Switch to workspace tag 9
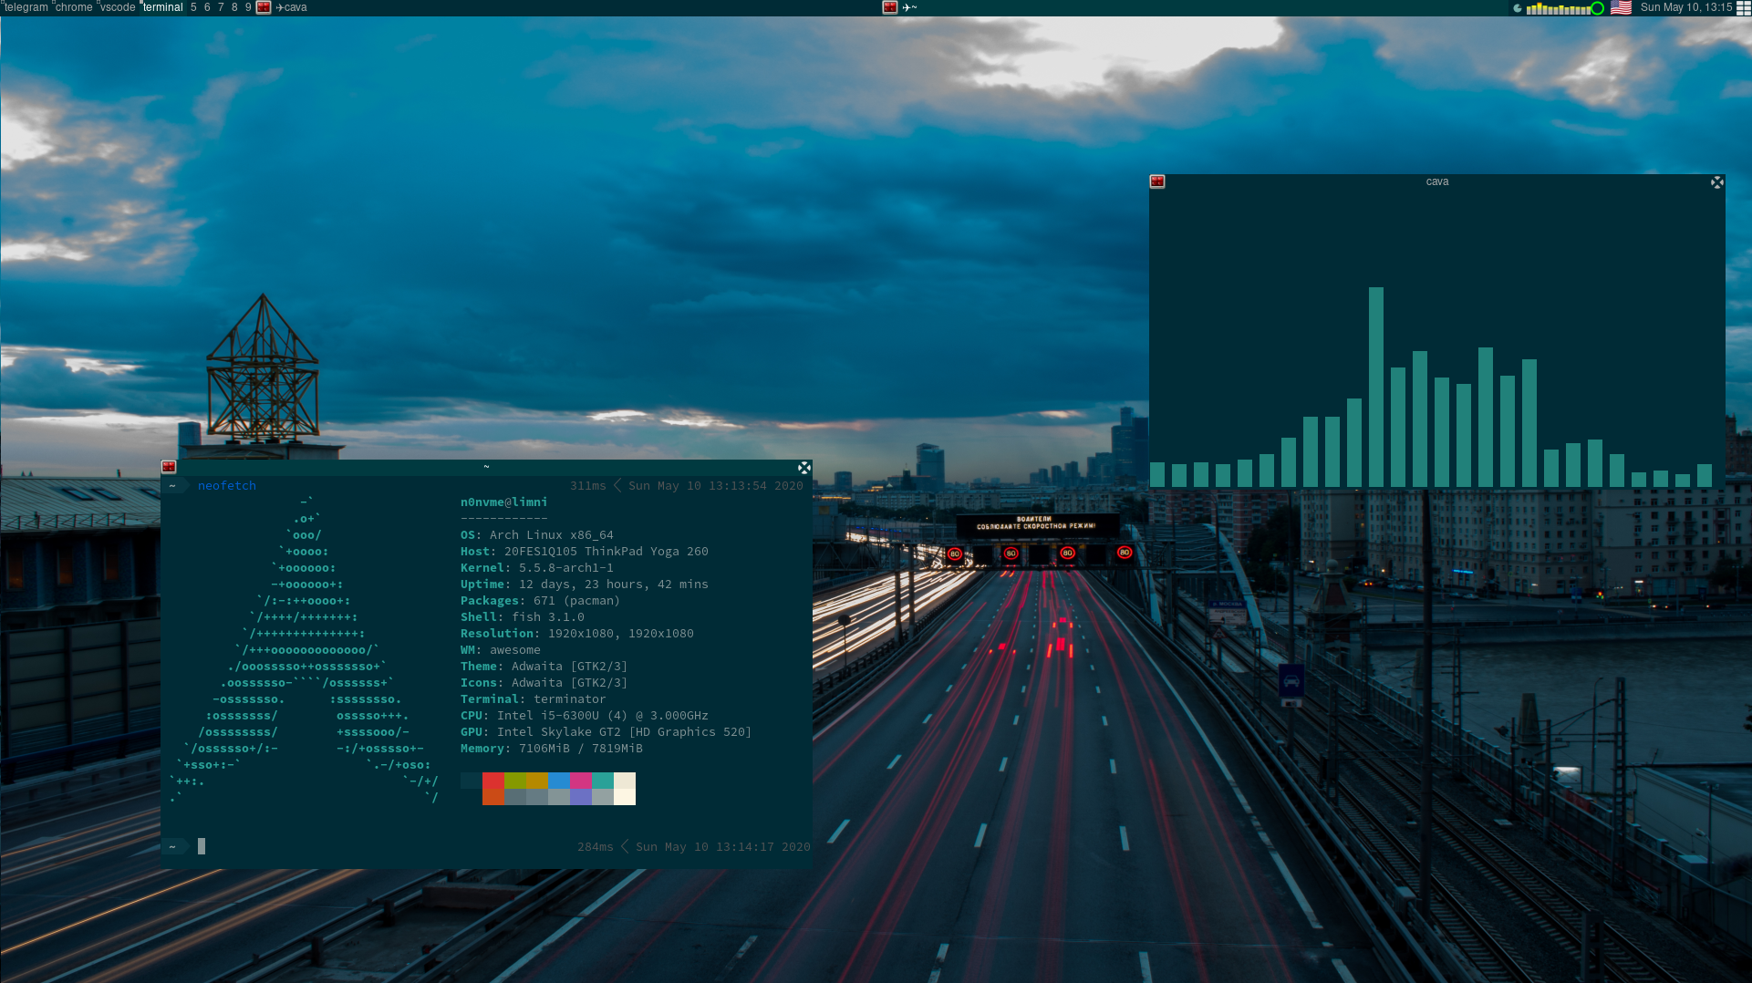 point(248,7)
